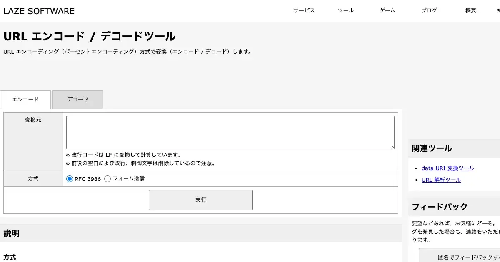Open the ブログ navigation link
Screen dimensions: 500x262
point(429,11)
